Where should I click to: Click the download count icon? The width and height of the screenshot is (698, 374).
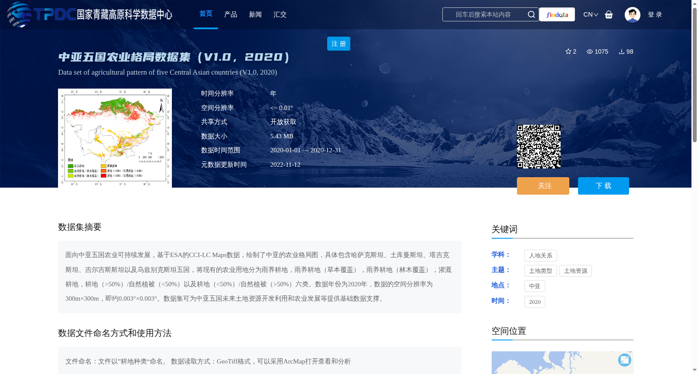pyautogui.click(x=621, y=51)
